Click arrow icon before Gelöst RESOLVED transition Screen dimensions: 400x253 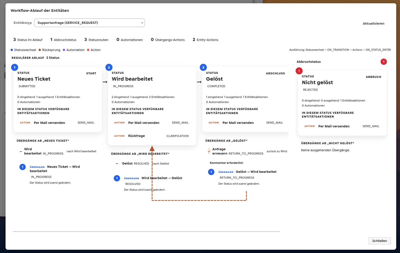(x=117, y=164)
